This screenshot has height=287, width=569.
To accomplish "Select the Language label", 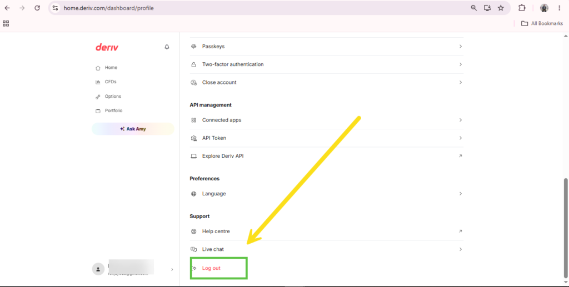I will click(214, 194).
